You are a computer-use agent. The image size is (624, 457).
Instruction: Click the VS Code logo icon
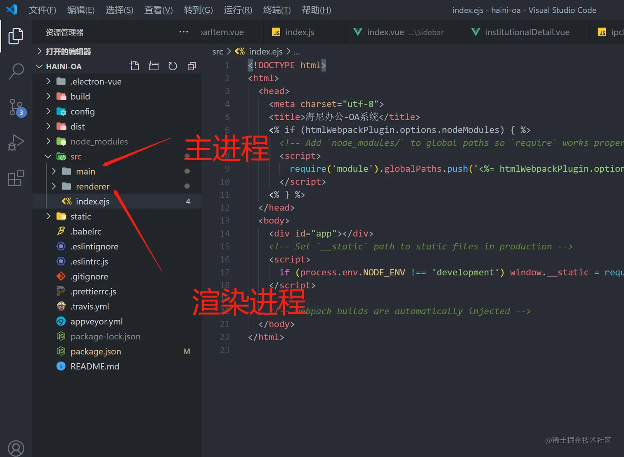click(x=12, y=9)
